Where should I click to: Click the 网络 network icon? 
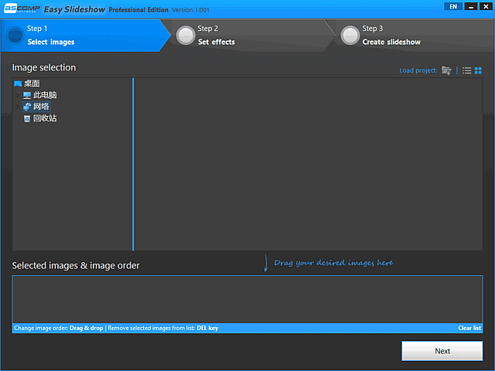click(27, 107)
